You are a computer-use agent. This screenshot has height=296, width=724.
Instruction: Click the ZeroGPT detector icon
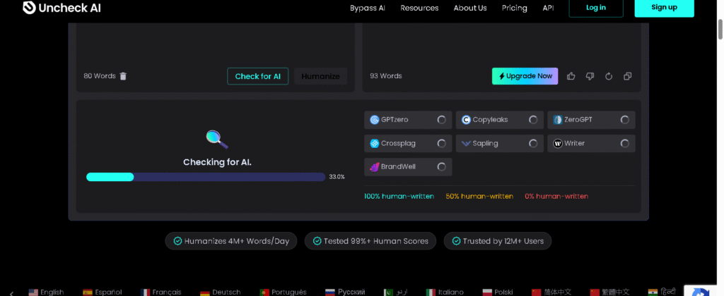[558, 120]
